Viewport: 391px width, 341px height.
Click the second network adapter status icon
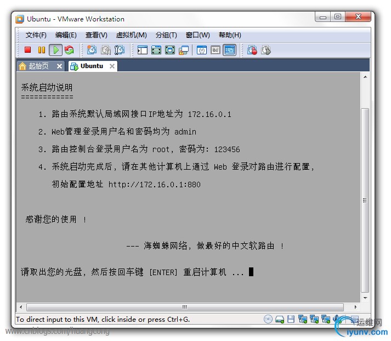point(314,319)
